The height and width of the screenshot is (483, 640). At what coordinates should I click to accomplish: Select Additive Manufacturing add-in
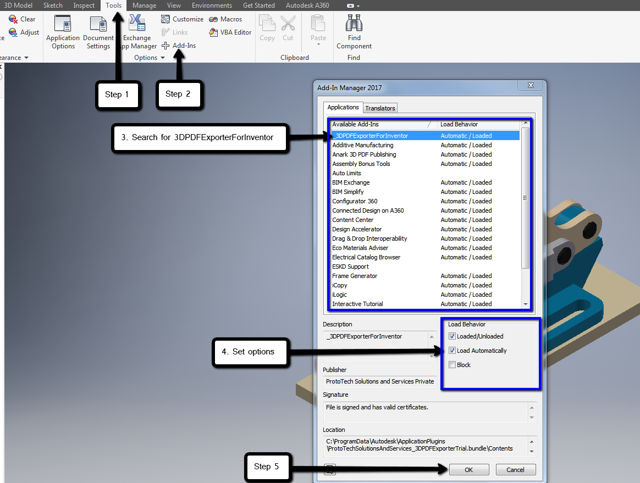(x=424, y=145)
